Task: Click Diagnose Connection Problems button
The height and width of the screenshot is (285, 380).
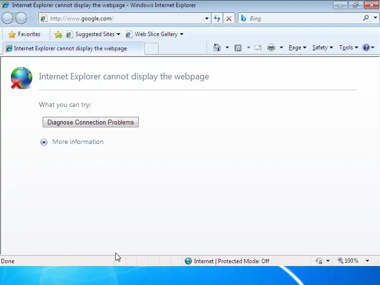Action: pos(91,122)
